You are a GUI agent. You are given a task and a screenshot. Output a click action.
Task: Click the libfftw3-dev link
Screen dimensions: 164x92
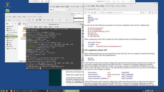[x=91, y=60]
